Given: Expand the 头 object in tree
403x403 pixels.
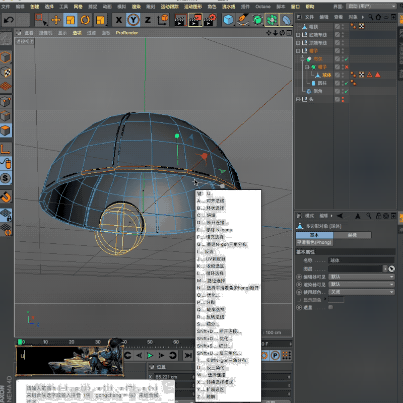Looking at the screenshot, I should coord(298,99).
